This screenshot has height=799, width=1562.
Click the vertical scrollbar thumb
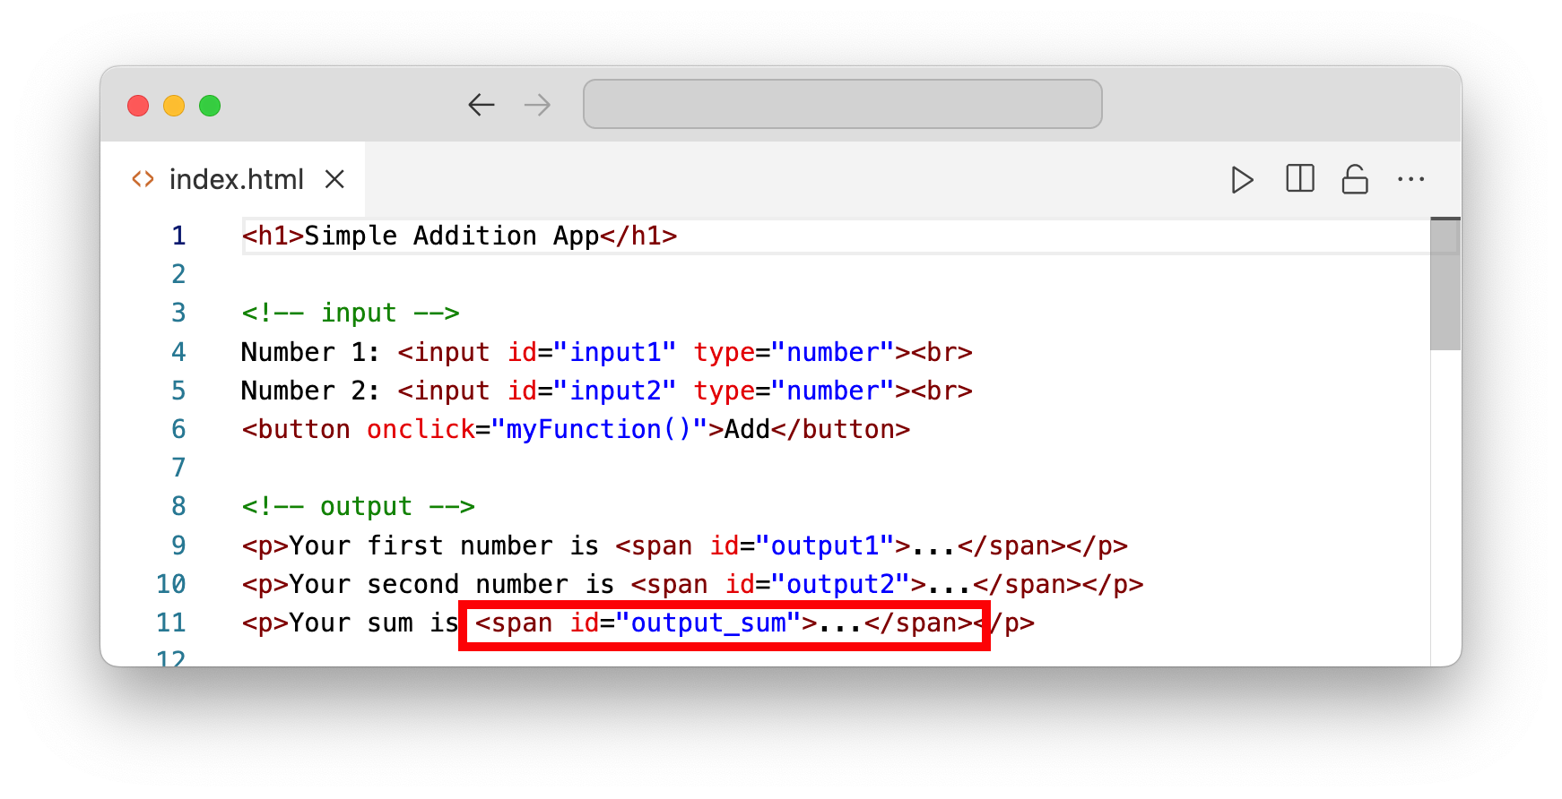click(x=1445, y=284)
